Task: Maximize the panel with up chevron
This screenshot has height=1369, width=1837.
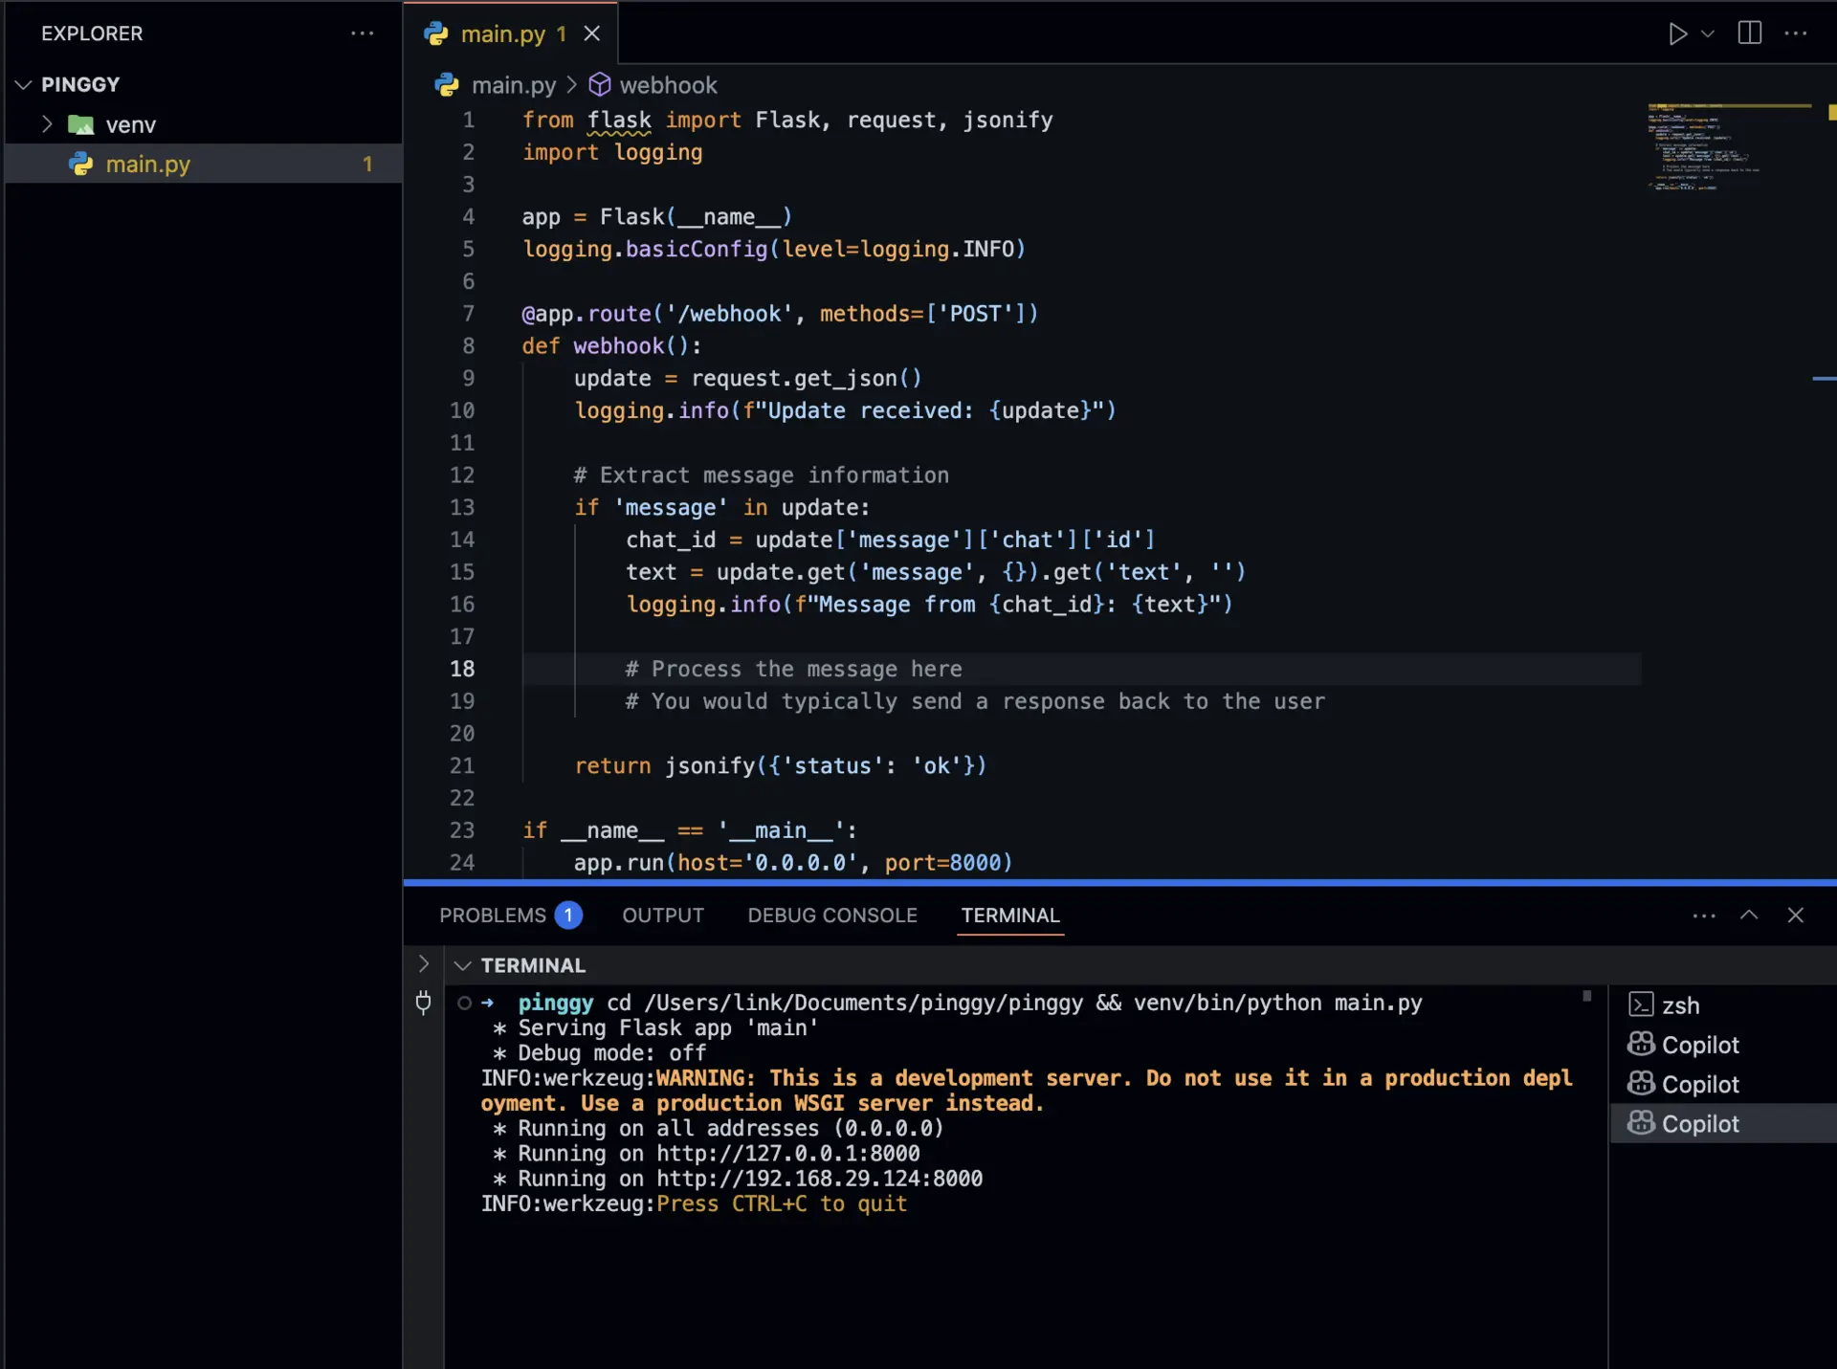Action: pos(1749,916)
